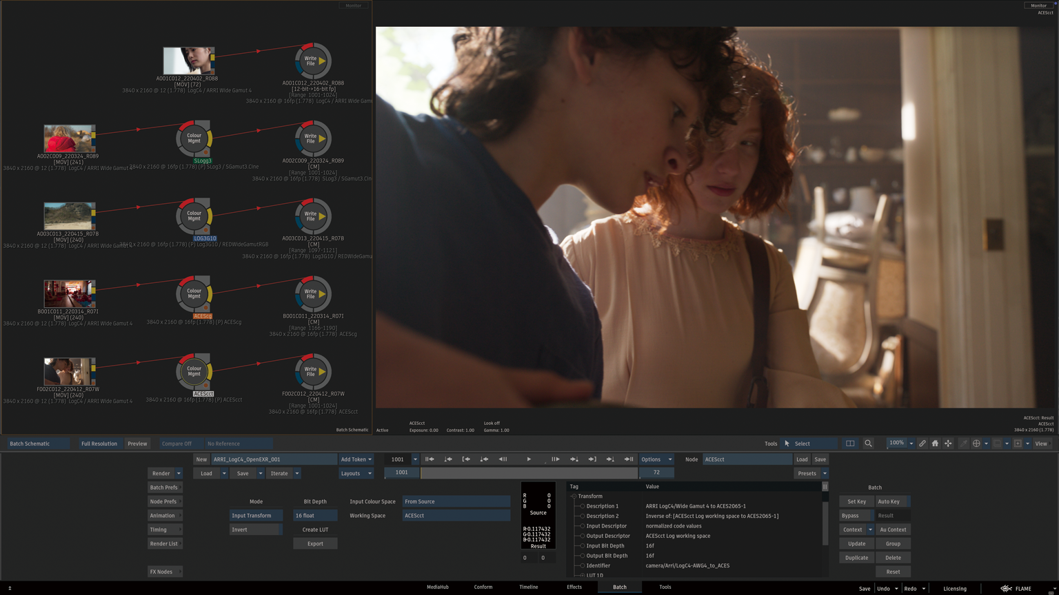Click the chain link icon in viewer toolbar
Image resolution: width=1059 pixels, height=595 pixels.
[x=922, y=443]
